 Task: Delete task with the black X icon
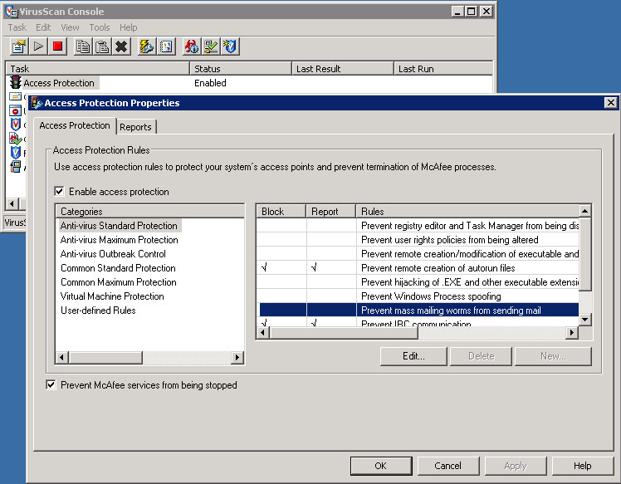121,46
